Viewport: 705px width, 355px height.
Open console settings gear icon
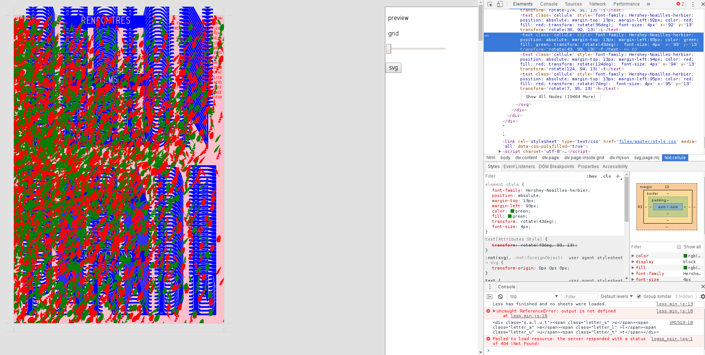click(702, 297)
